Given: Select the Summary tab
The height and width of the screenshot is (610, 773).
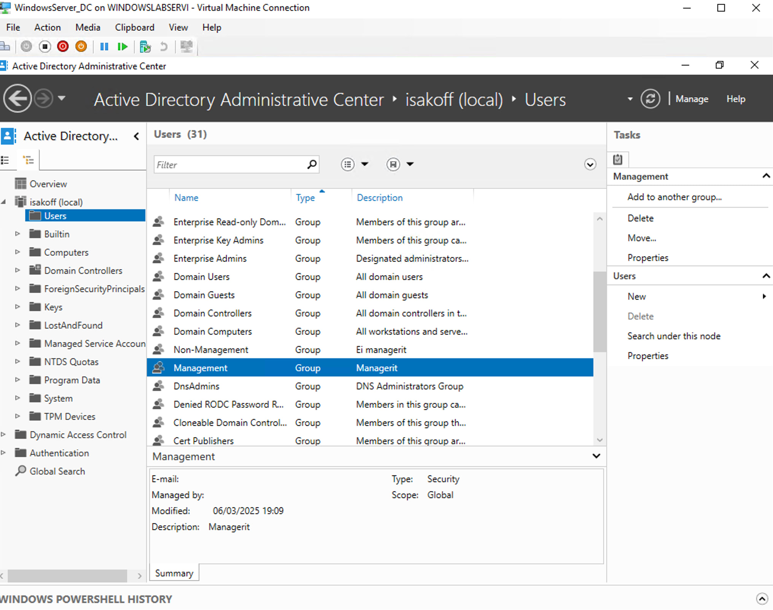Looking at the screenshot, I should tap(174, 573).
